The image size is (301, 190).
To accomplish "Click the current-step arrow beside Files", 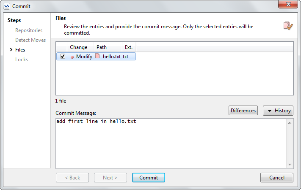I will click(x=11, y=50).
